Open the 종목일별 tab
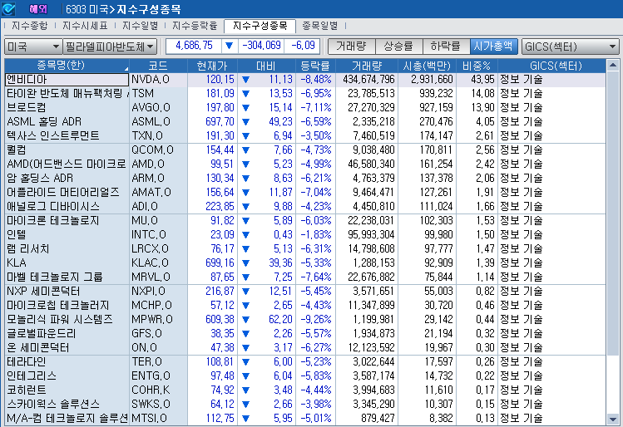This screenshot has width=623, height=427. (320, 26)
